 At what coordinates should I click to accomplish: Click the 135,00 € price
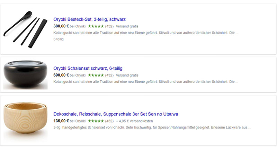[x=61, y=121]
